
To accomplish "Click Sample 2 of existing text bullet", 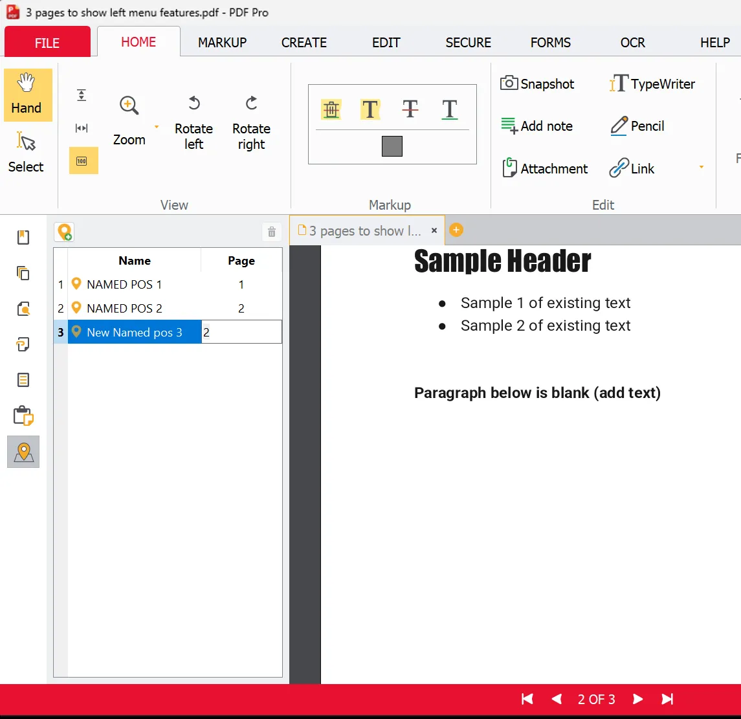I will point(546,326).
